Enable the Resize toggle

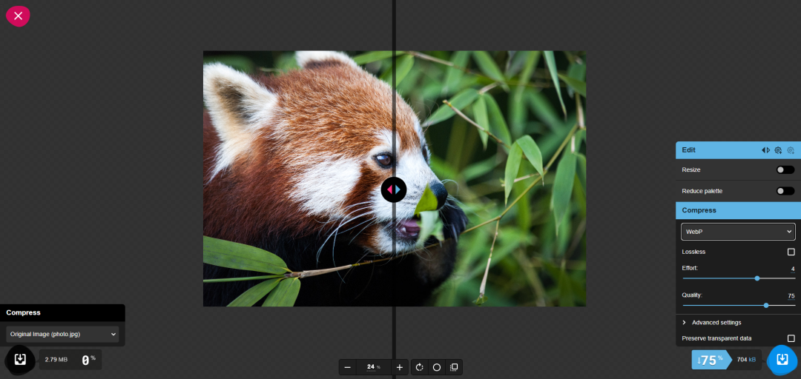click(785, 170)
